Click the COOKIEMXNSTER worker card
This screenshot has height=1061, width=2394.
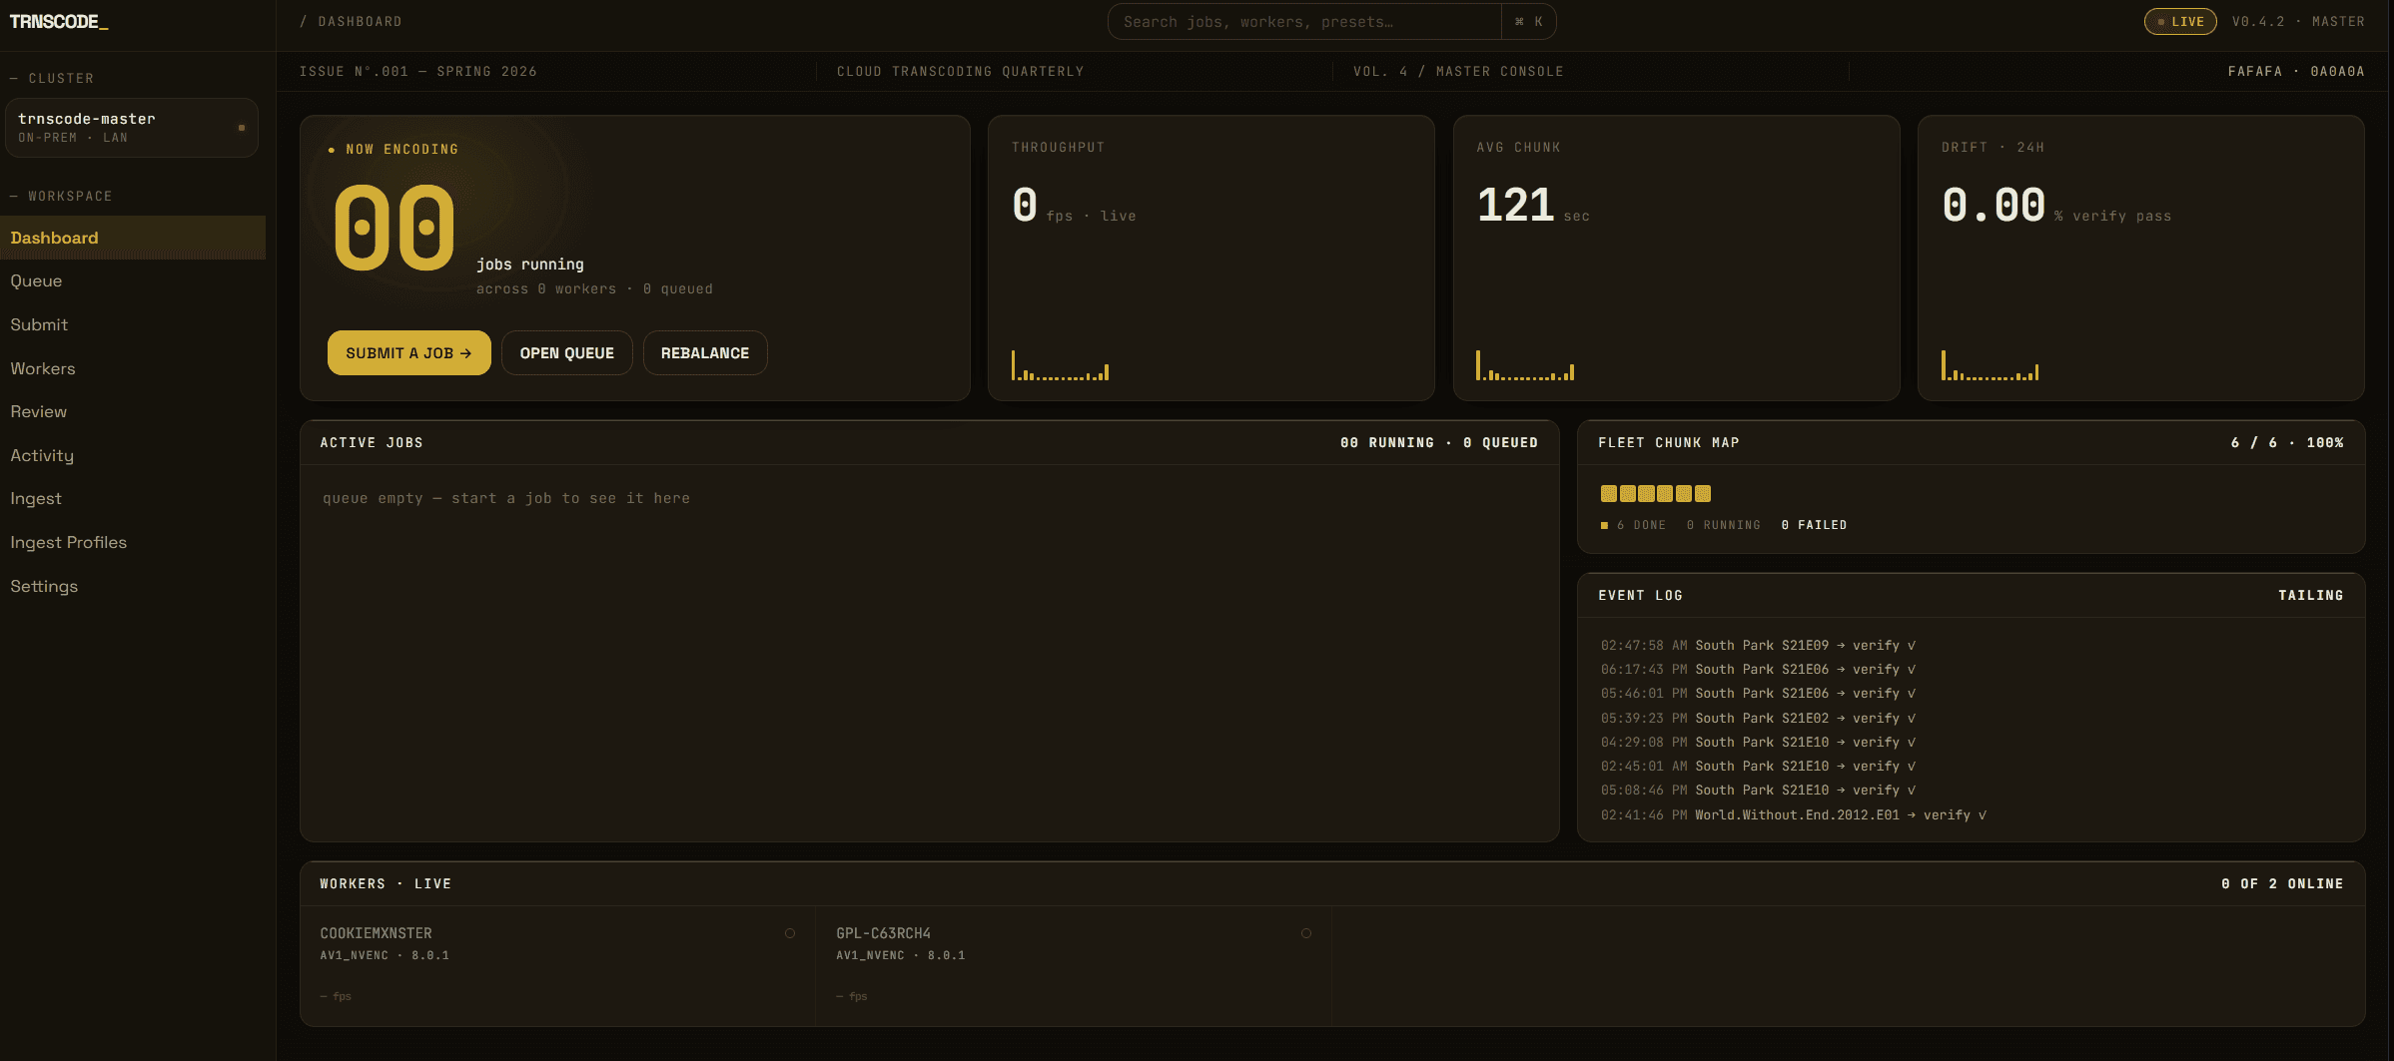(558, 965)
